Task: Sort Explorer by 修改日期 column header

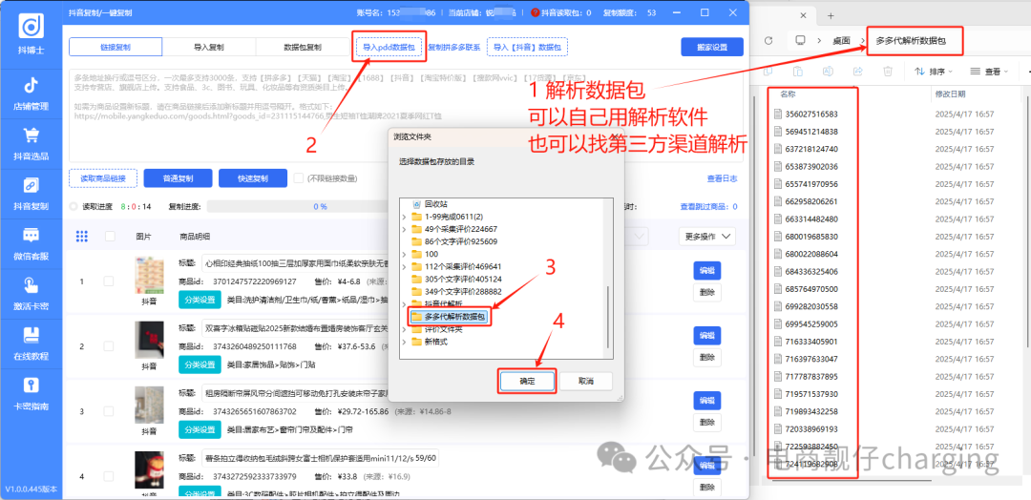Action: (x=950, y=94)
